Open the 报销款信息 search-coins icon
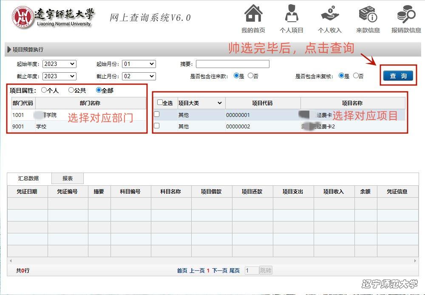This screenshot has width=425, height=295. 406,14
